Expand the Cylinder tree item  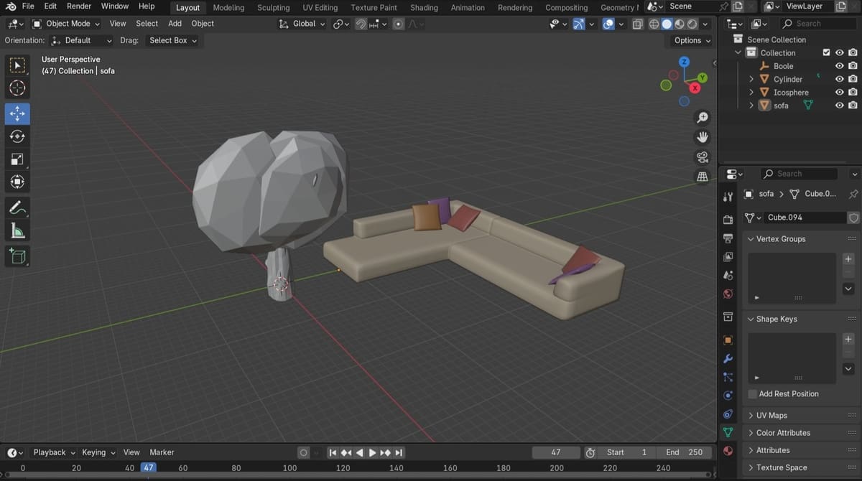[751, 79]
